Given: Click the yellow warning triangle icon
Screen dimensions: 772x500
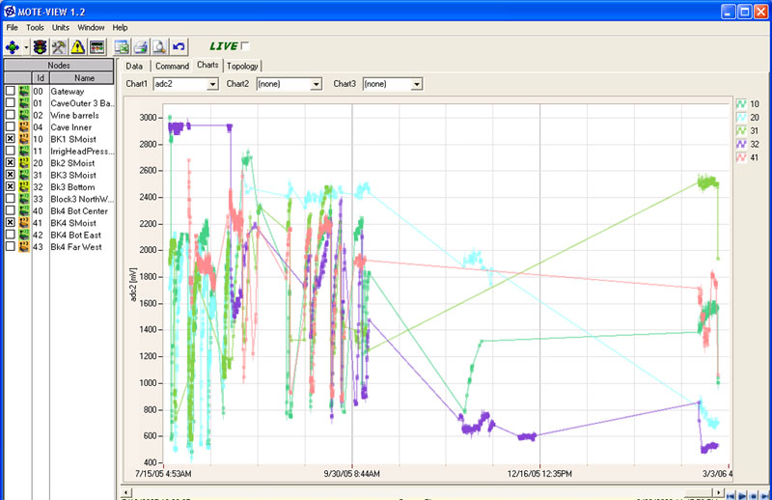Looking at the screenshot, I should (77, 46).
